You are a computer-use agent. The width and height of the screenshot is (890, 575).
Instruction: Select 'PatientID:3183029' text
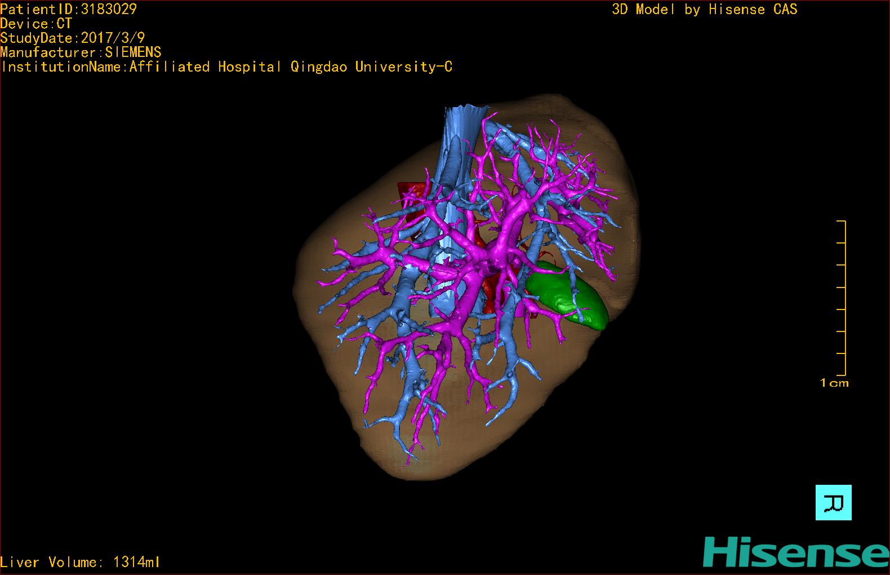tap(69, 9)
